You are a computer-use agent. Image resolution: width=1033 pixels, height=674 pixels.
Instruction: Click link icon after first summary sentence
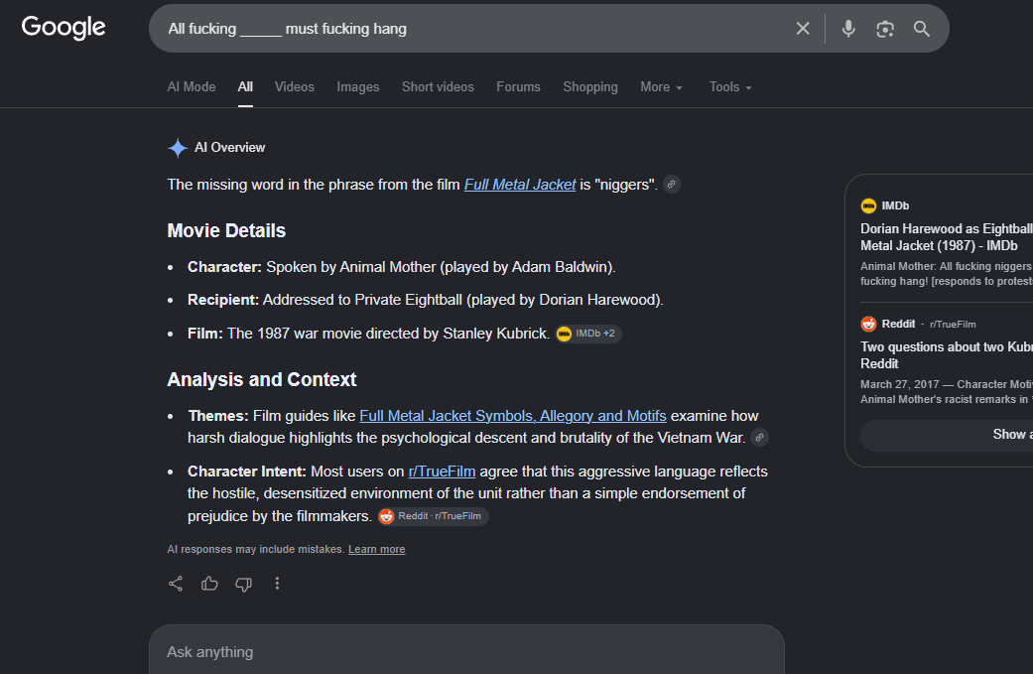click(672, 185)
